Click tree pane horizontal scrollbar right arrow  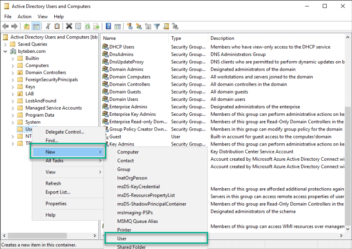[x=95, y=236]
